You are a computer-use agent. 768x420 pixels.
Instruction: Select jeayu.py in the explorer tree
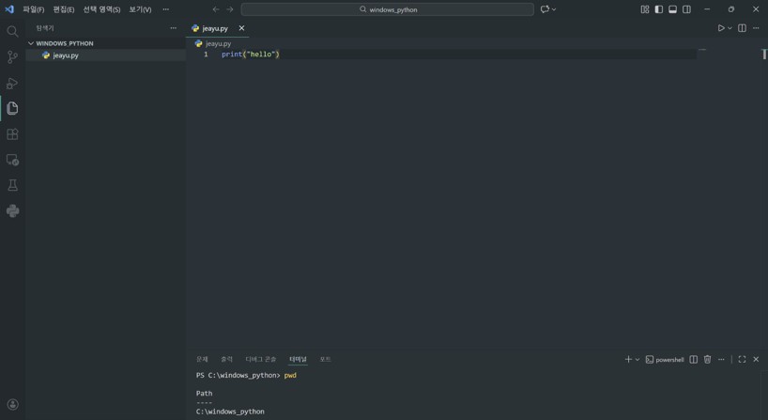coord(66,55)
